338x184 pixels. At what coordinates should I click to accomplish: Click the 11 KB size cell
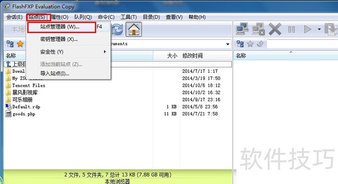coord(170,114)
